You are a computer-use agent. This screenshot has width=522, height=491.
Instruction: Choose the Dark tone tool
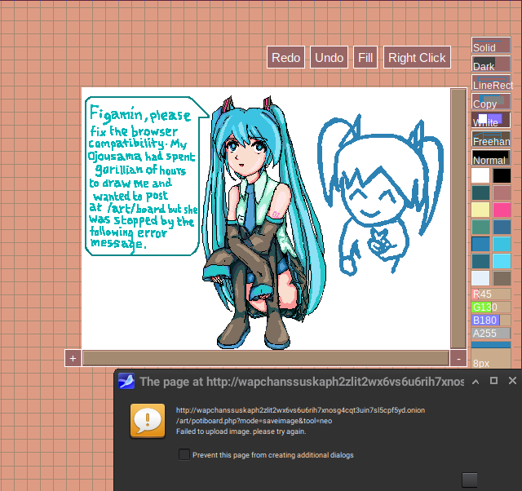point(490,65)
